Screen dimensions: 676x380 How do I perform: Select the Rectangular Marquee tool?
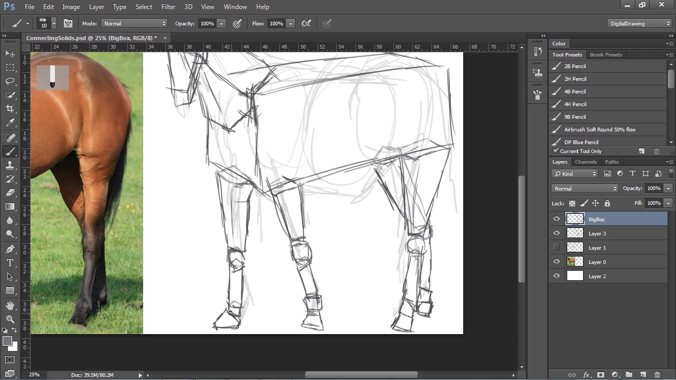coord(10,68)
